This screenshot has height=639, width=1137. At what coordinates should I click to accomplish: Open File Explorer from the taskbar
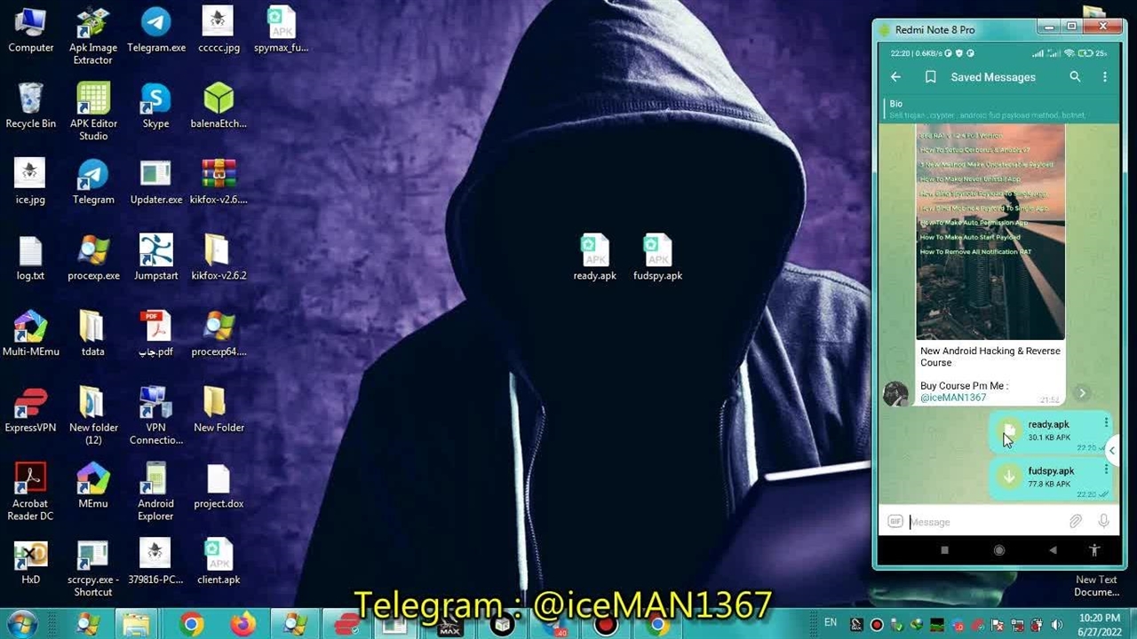tap(137, 625)
